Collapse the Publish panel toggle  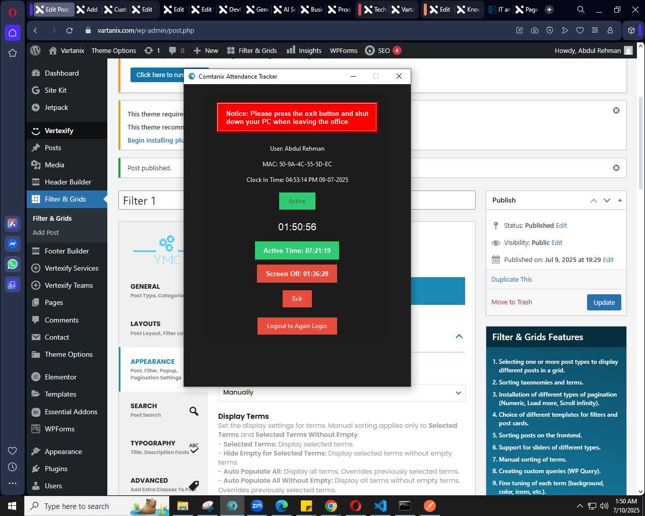click(620, 201)
